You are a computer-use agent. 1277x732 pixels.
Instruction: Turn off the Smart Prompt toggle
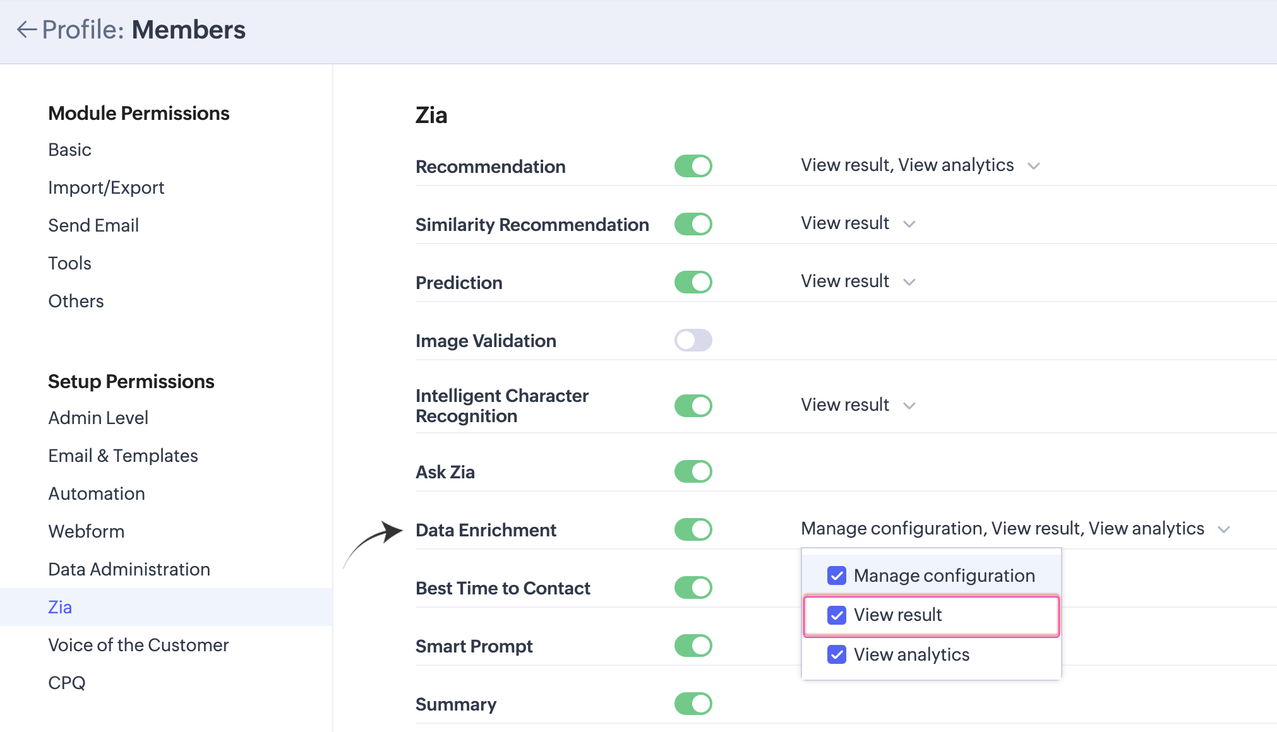pos(693,646)
